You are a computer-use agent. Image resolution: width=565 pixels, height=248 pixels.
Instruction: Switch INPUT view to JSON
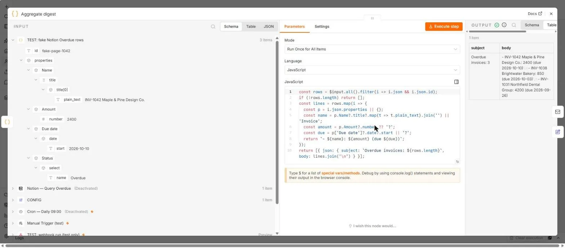click(268, 26)
